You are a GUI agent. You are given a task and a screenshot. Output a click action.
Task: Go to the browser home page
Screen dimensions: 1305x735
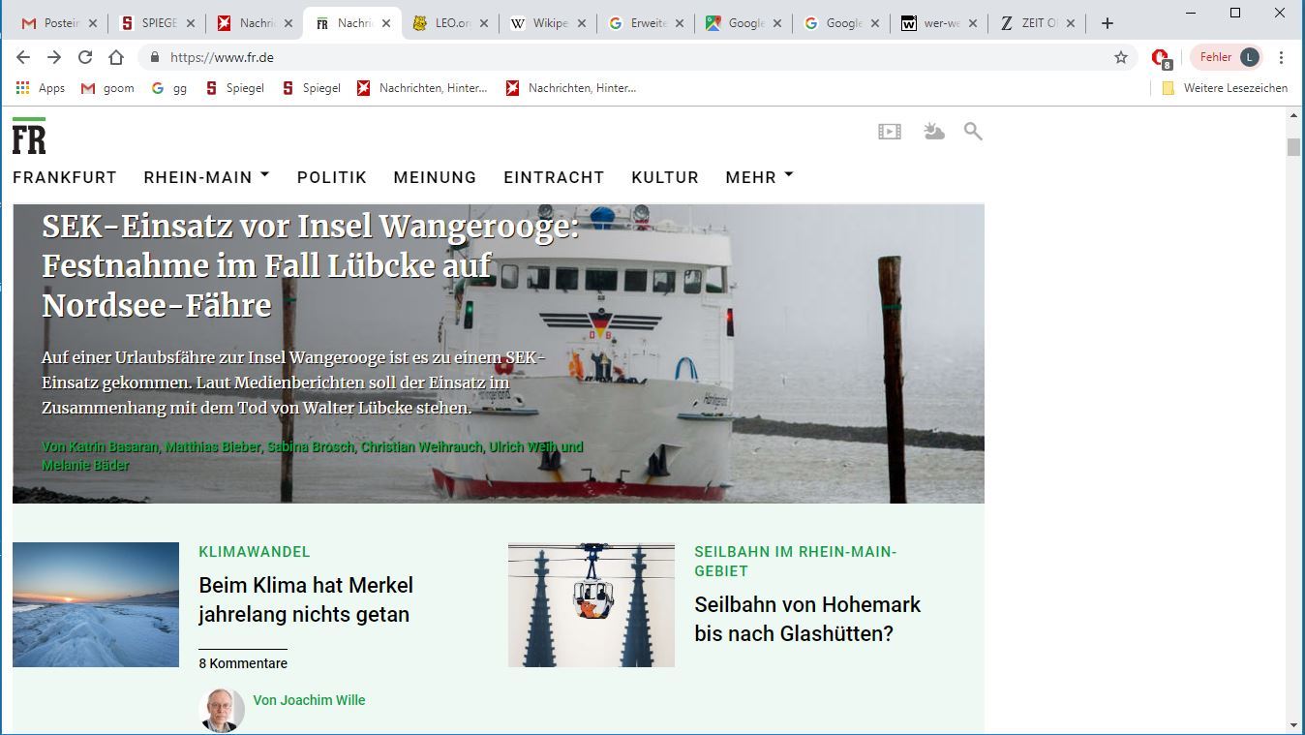click(x=116, y=57)
